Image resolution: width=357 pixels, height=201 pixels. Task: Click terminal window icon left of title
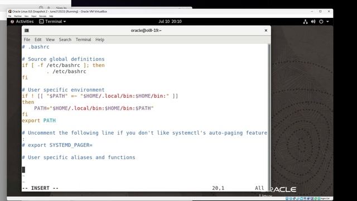[27, 30]
